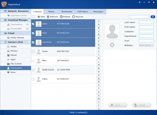Image resolution: width=157 pixels, height=115 pixels.
Task: Click the Save button
Action: [x=118, y=105]
